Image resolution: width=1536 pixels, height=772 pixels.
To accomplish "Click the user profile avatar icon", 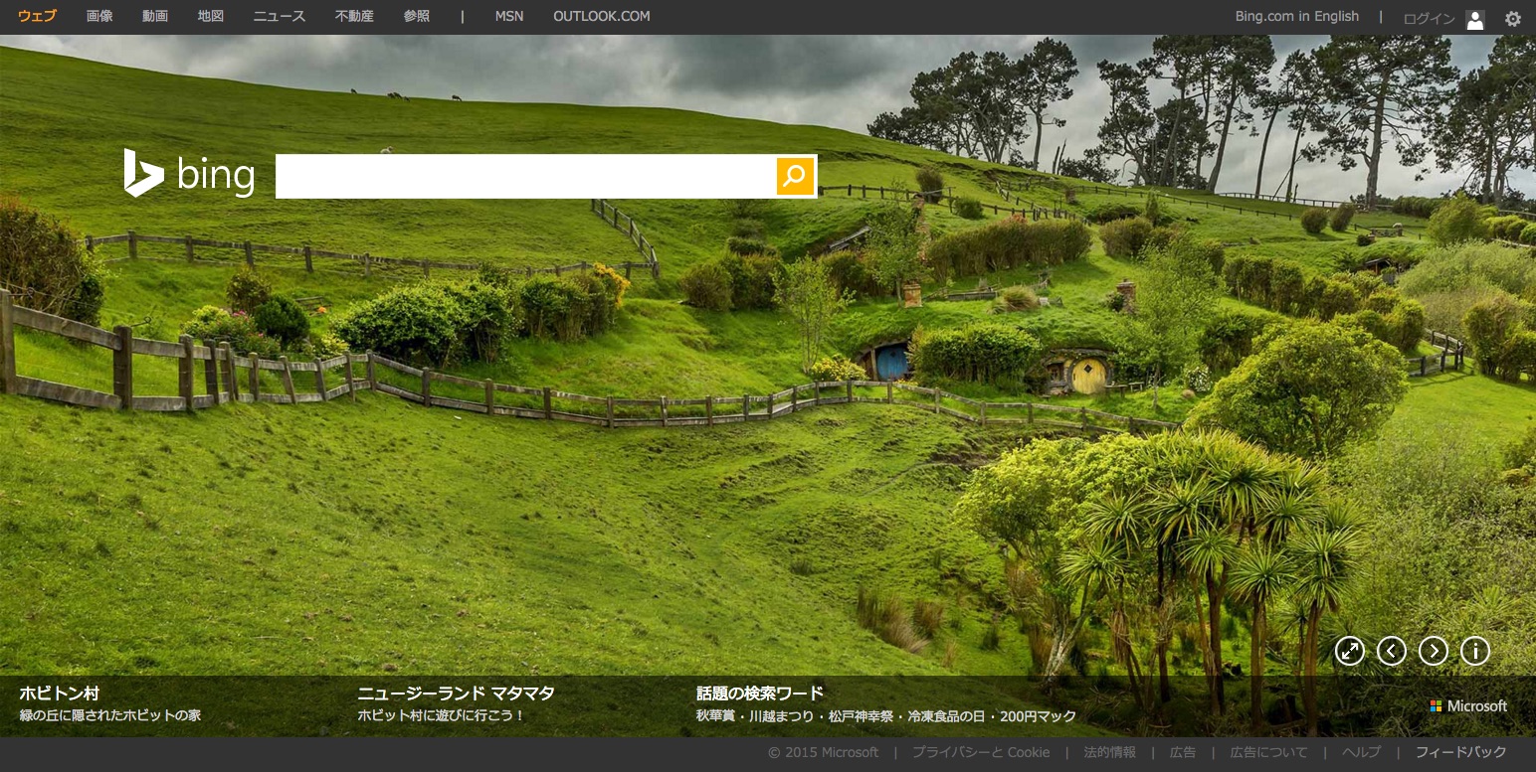I will (x=1474, y=19).
